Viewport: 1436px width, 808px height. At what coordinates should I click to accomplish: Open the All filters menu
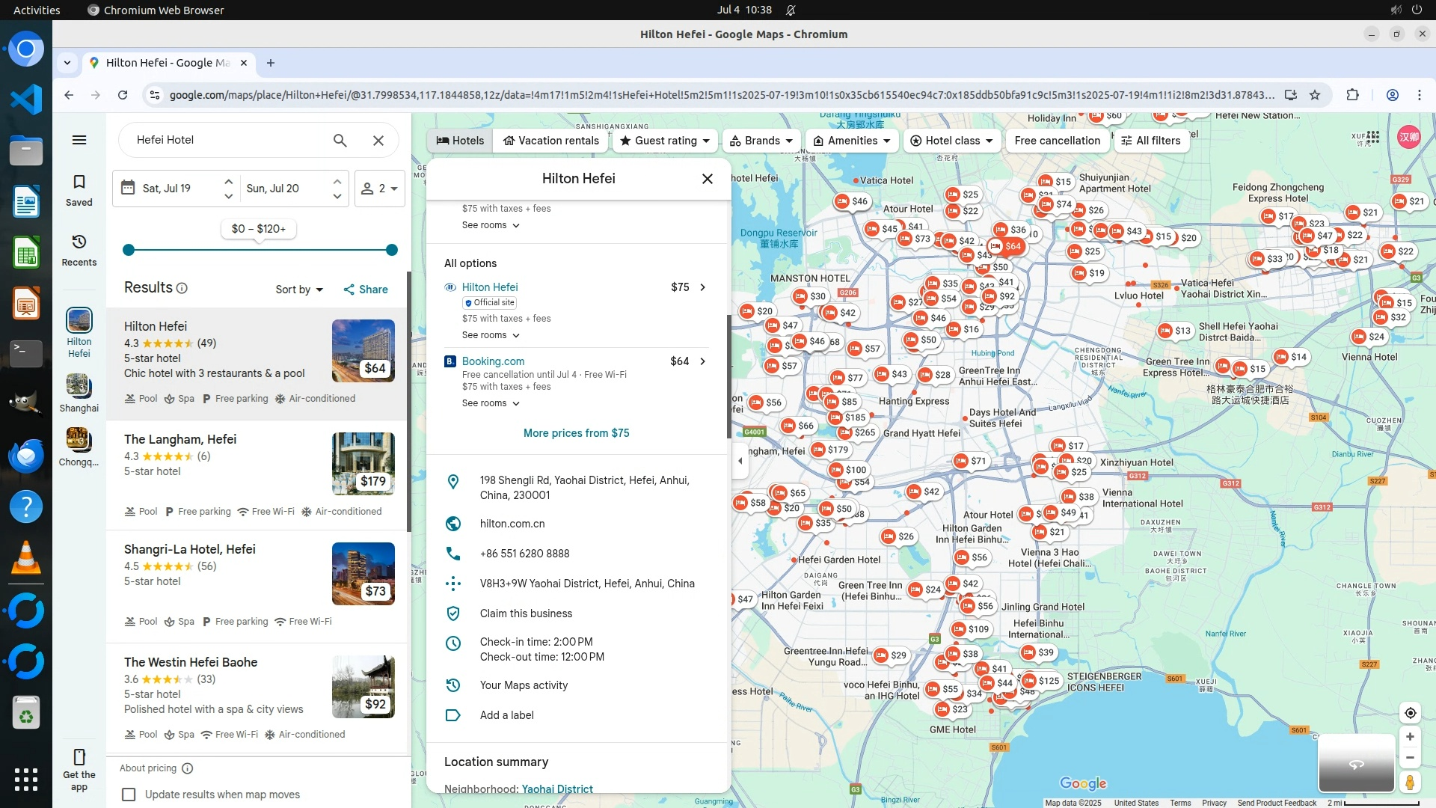[1150, 141]
